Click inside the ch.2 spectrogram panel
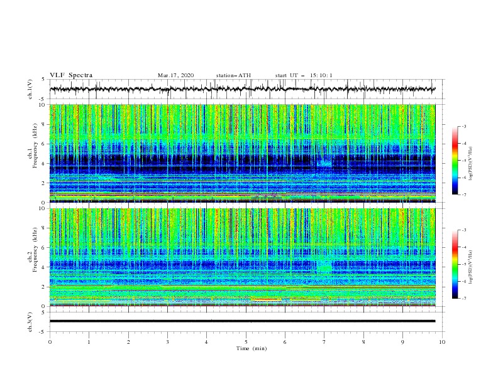This screenshot has height=384, width=498. pyautogui.click(x=242, y=257)
